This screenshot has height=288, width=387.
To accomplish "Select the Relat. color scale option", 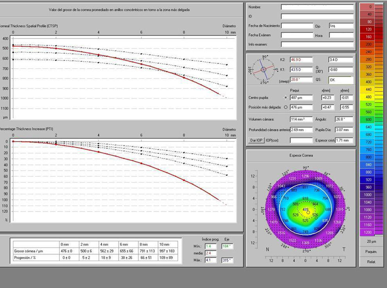I will click(x=371, y=262).
